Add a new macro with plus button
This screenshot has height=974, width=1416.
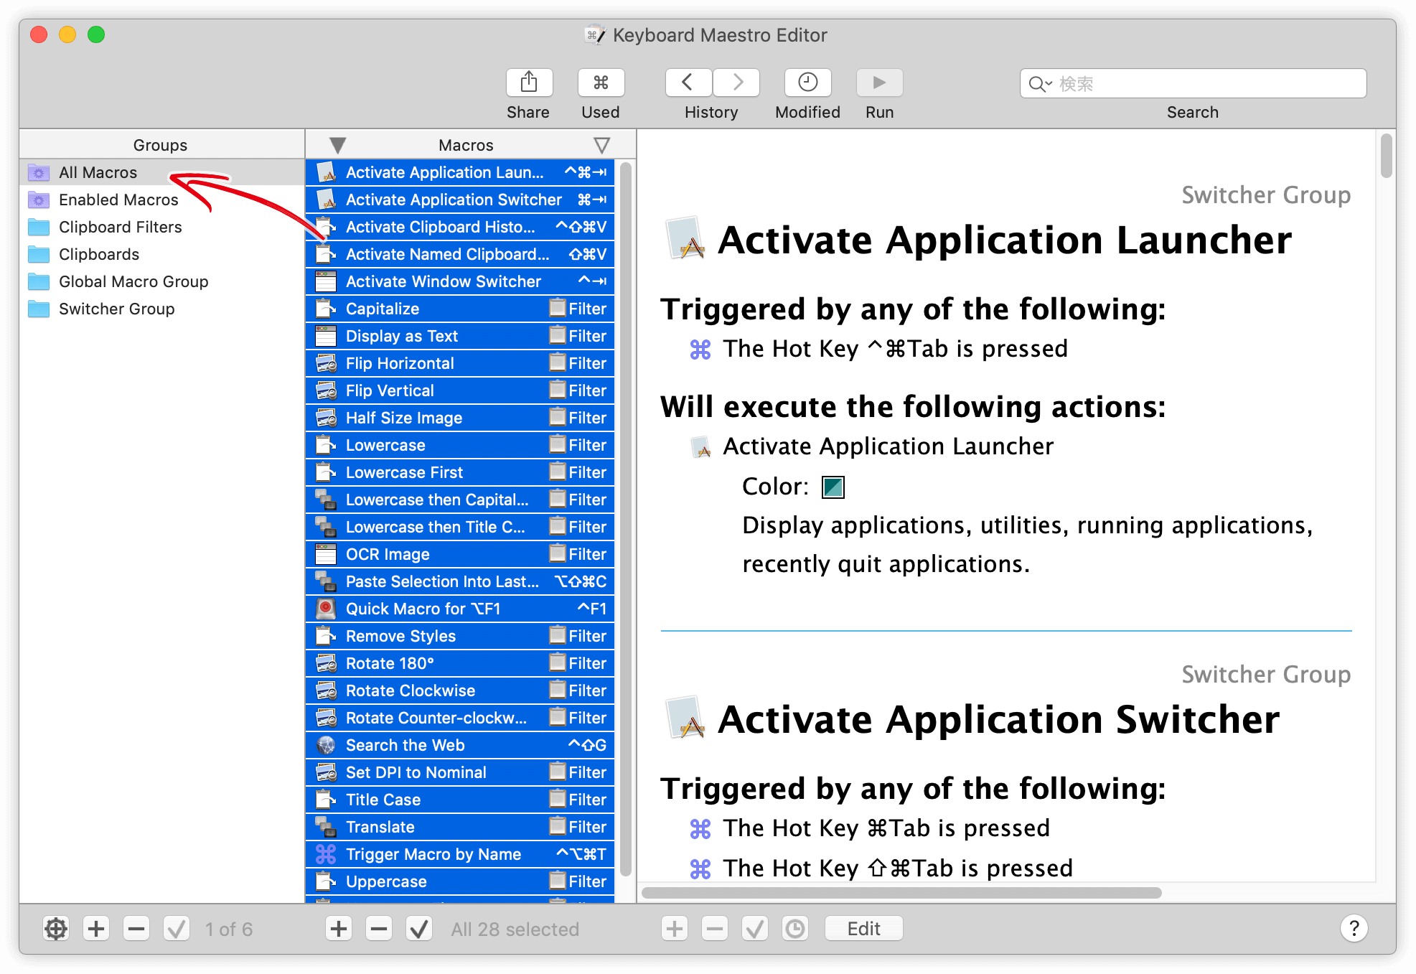[339, 929]
